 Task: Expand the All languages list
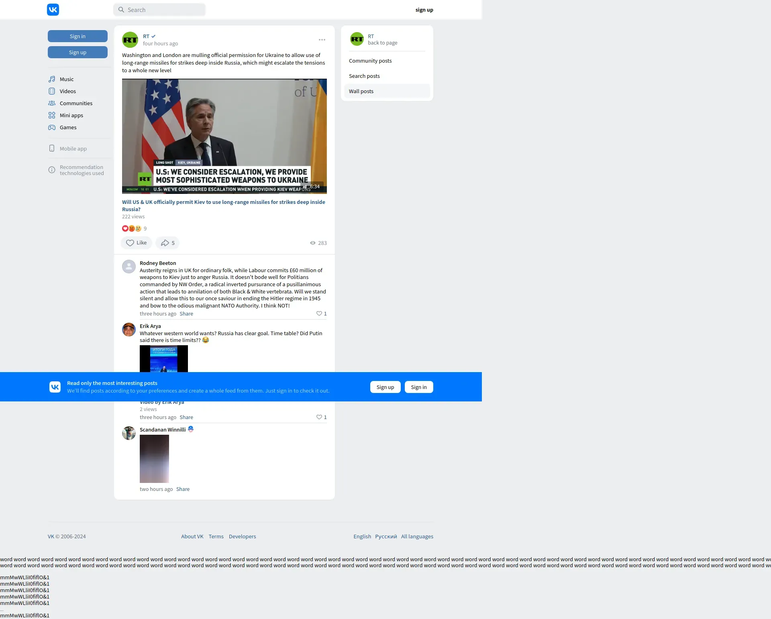tap(417, 536)
